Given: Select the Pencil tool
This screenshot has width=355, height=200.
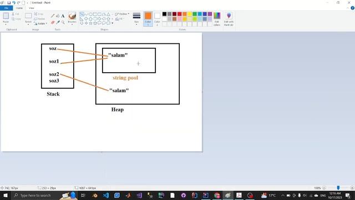Looking at the screenshot, I should pyautogui.click(x=53, y=16).
